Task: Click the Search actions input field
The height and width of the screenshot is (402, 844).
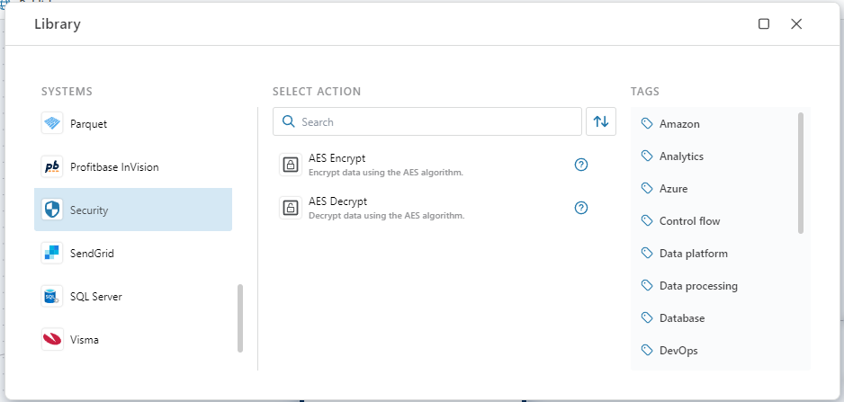Action: tap(436, 121)
